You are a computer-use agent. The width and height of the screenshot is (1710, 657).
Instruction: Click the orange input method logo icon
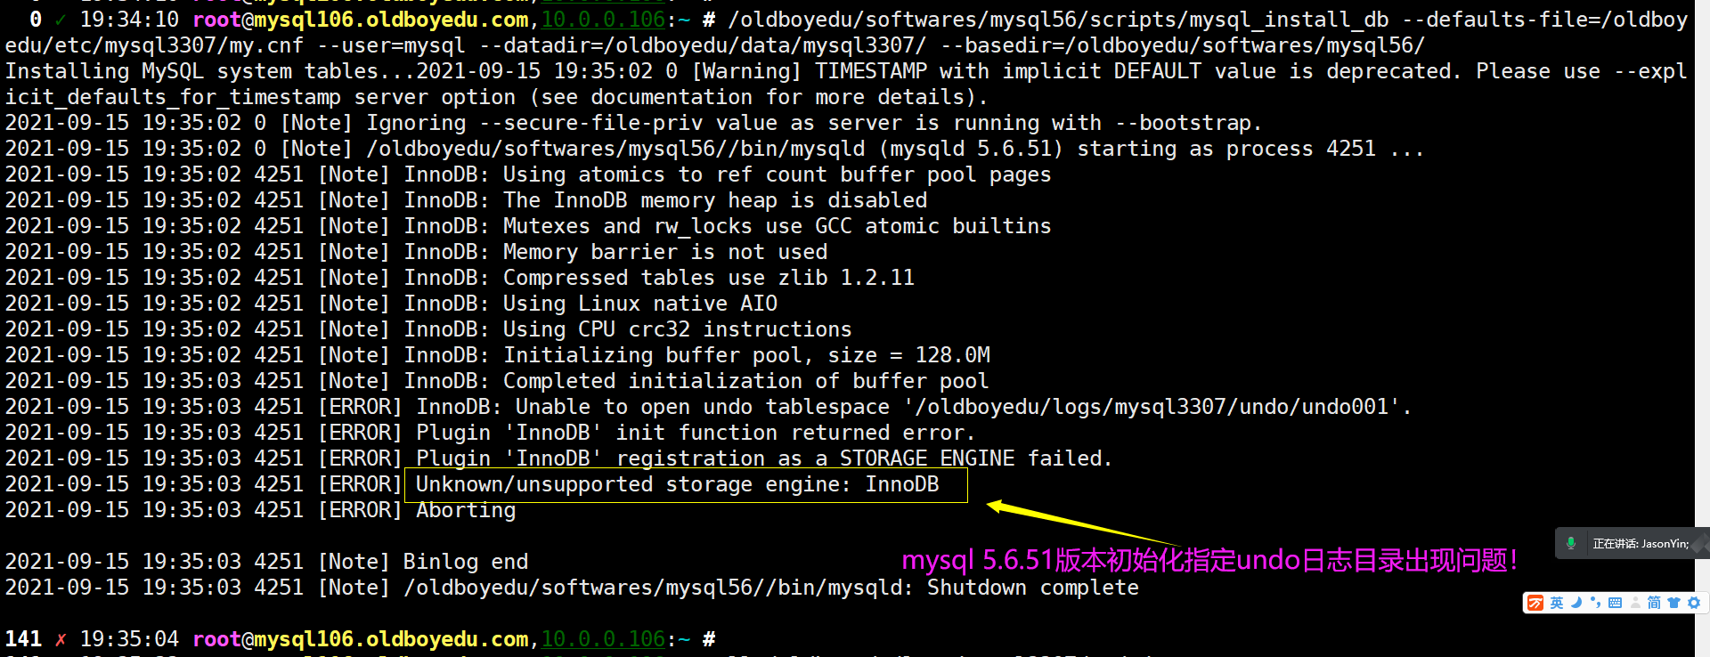[1535, 603]
